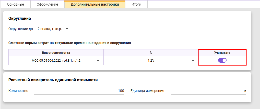Click the 'Сметные нормы затрат' table heading

coord(69,43)
